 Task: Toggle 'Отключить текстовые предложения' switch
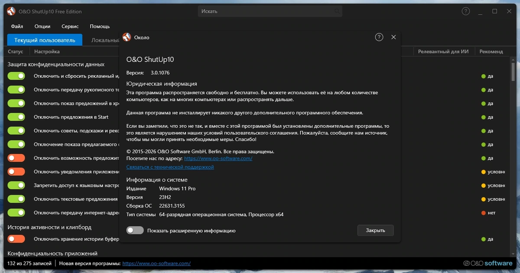tap(16, 199)
